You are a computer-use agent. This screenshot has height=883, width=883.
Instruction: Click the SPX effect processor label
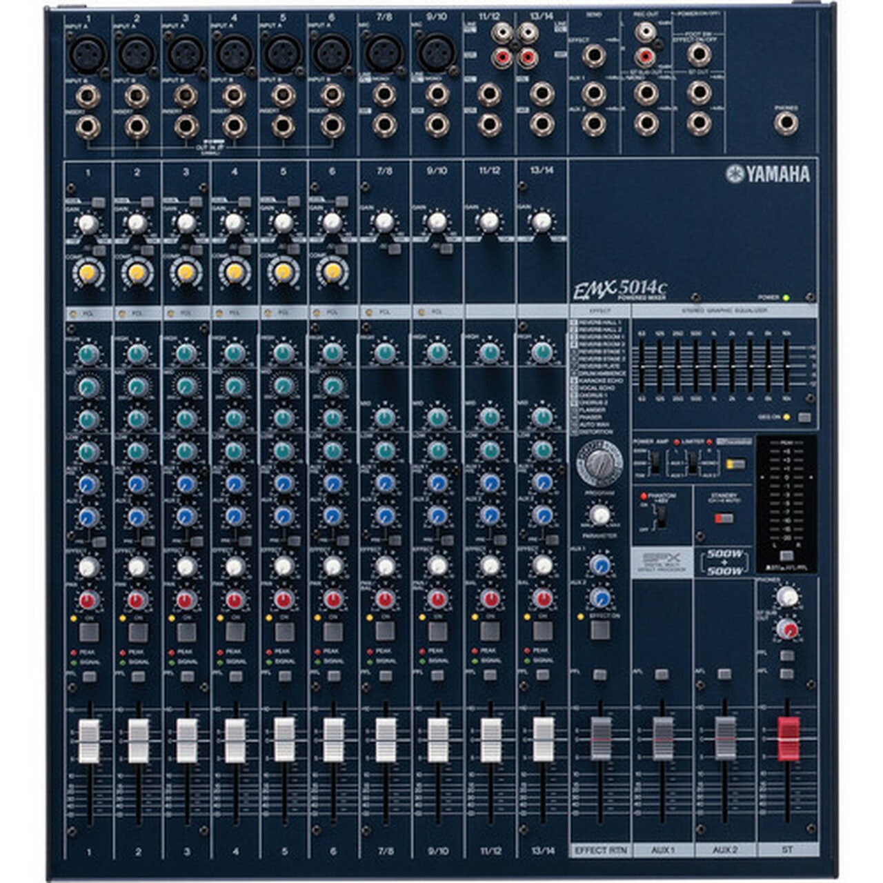(x=662, y=563)
